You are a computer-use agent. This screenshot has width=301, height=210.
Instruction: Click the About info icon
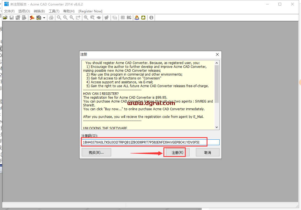[151, 18]
